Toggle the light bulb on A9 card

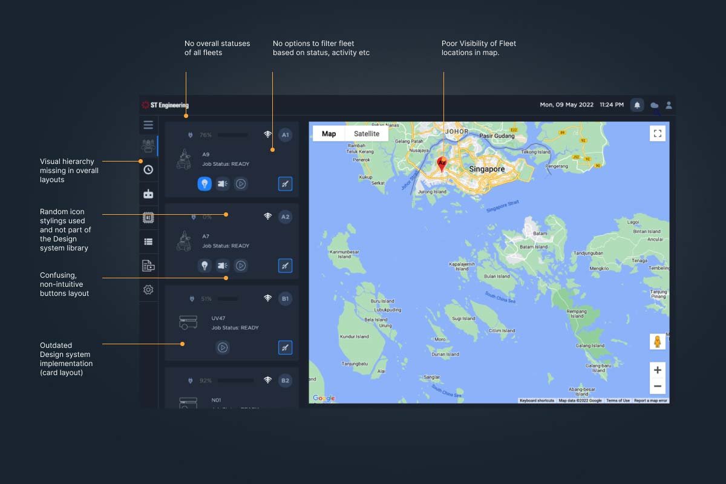pos(204,184)
